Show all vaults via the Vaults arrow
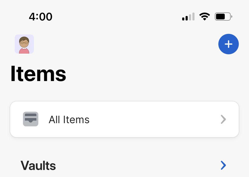 pyautogui.click(x=223, y=165)
